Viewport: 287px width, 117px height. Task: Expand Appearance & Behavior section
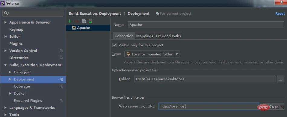click(5, 22)
